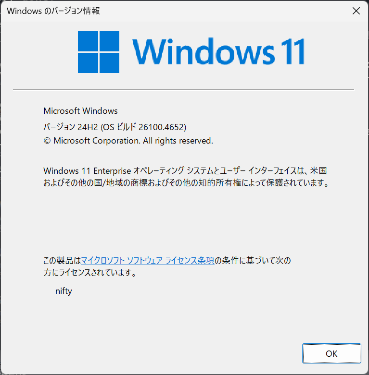Click the Windows 11 Enterprise edition text
369x375 pixels.
point(87,171)
